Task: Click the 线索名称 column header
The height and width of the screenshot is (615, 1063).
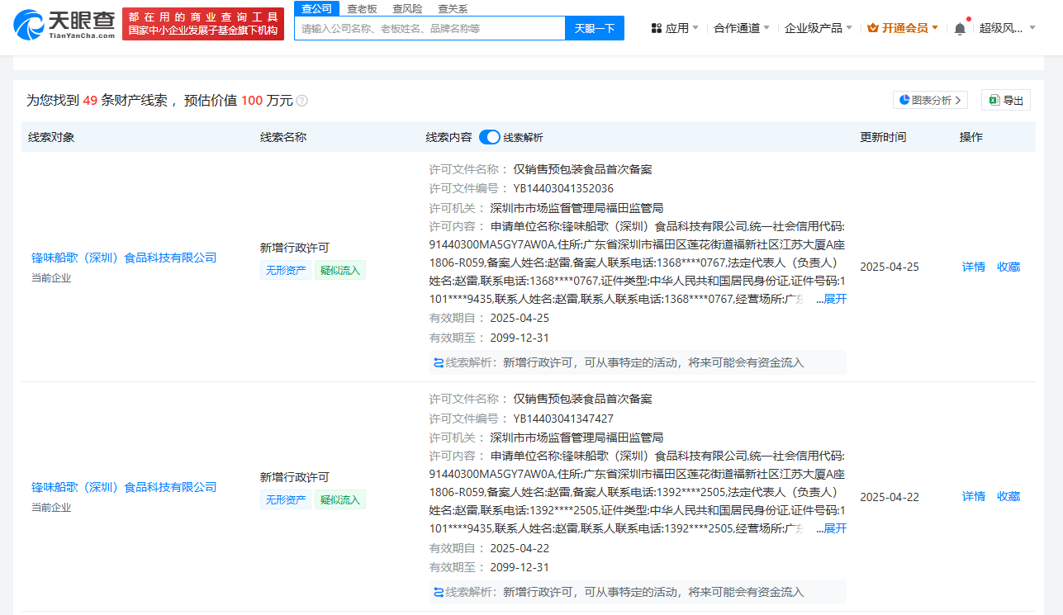Action: [283, 137]
